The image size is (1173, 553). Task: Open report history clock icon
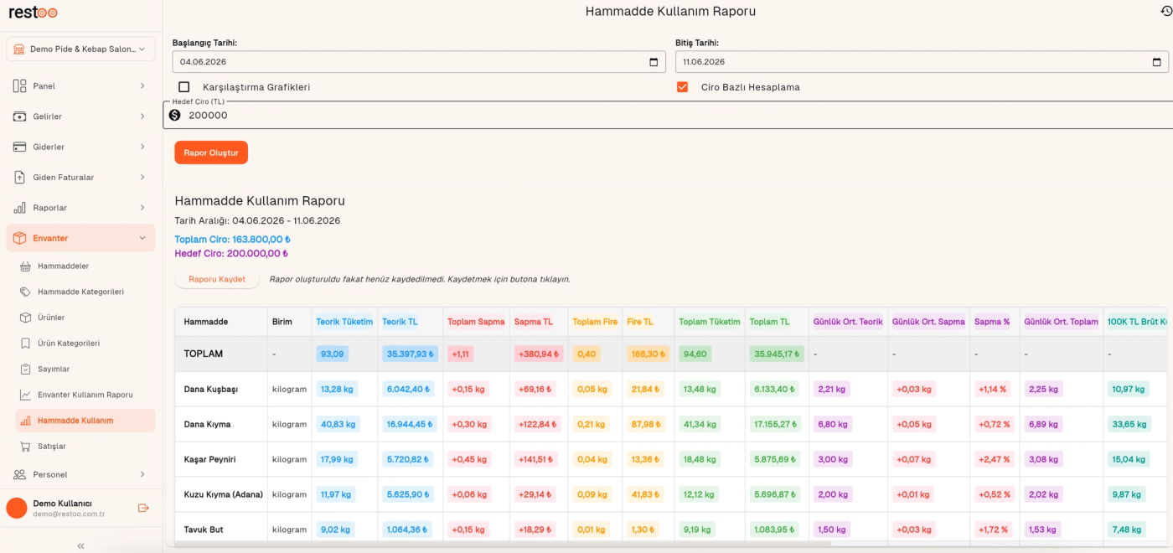[x=1165, y=11]
